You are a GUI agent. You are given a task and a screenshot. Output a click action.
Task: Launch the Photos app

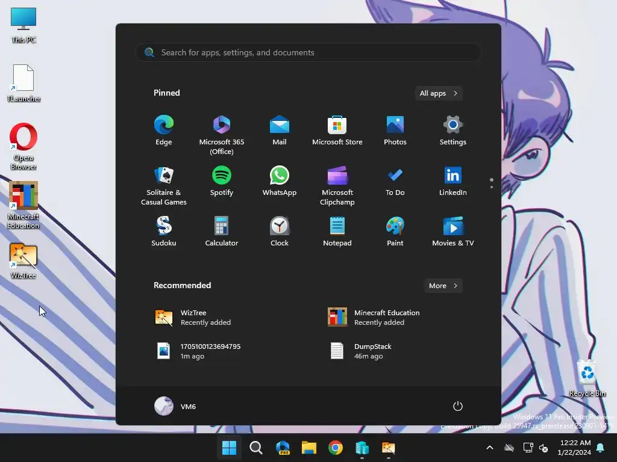click(x=395, y=131)
